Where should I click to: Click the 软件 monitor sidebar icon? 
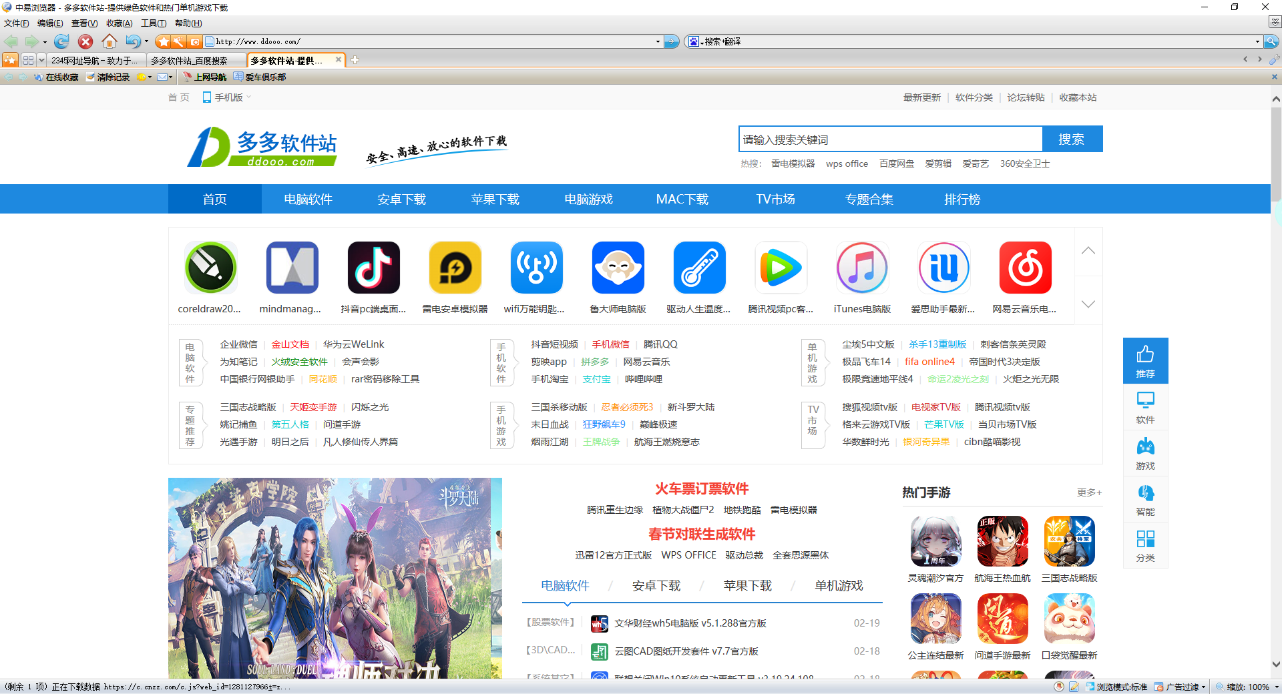click(x=1145, y=407)
